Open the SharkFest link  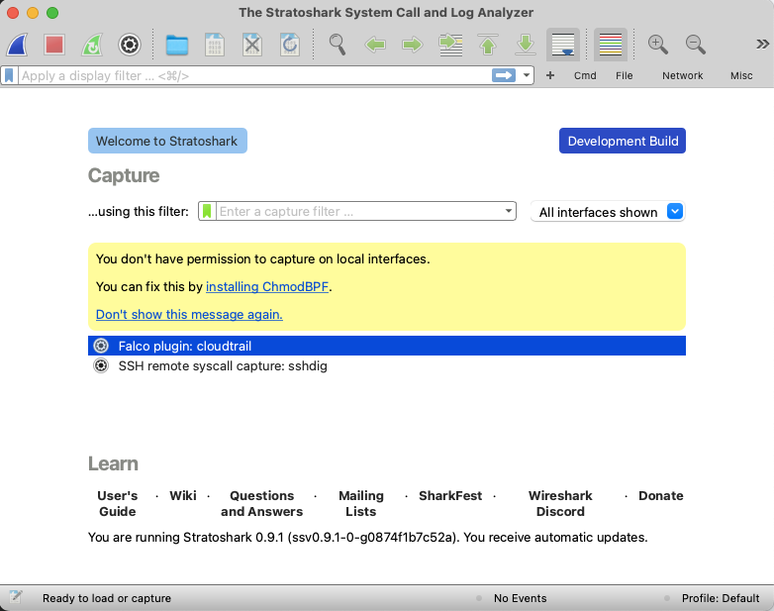pos(450,495)
